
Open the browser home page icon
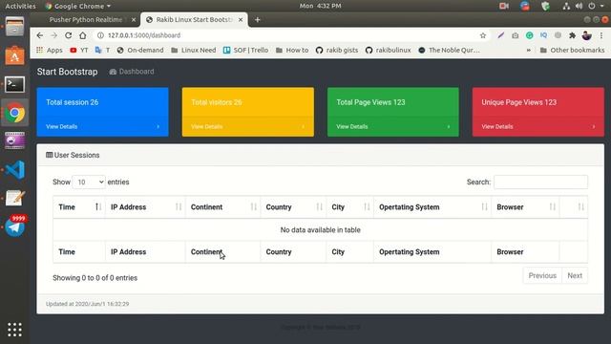(x=83, y=35)
